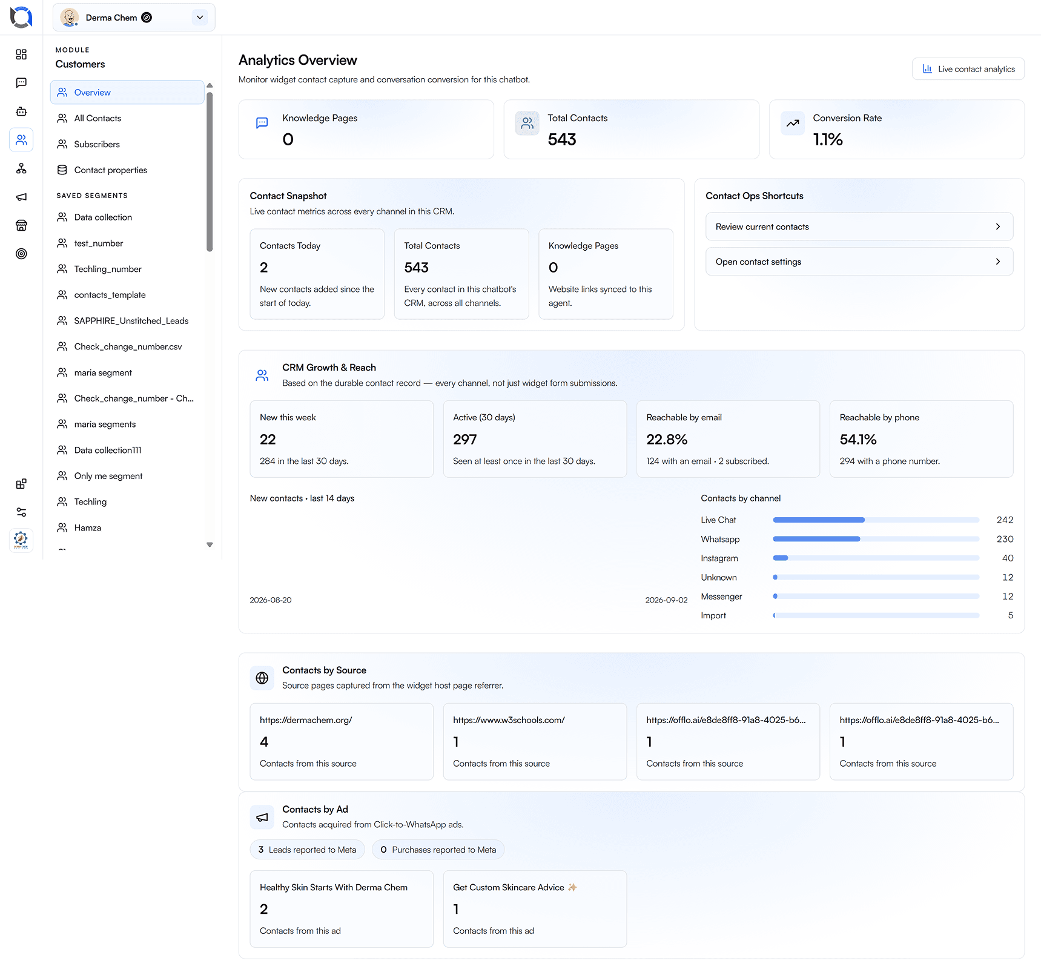This screenshot has width=1041, height=975.
Task: Open the Open contact settings chevron
Action: (x=998, y=262)
